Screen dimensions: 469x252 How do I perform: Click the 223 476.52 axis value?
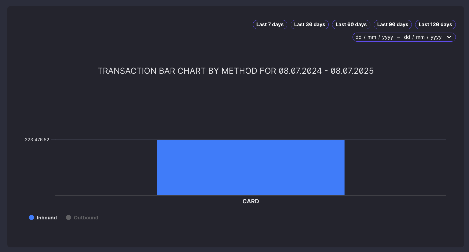pos(37,140)
